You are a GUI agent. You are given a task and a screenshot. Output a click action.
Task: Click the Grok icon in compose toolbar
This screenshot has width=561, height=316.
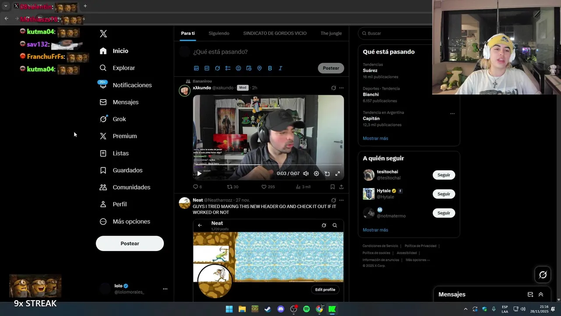click(x=217, y=68)
